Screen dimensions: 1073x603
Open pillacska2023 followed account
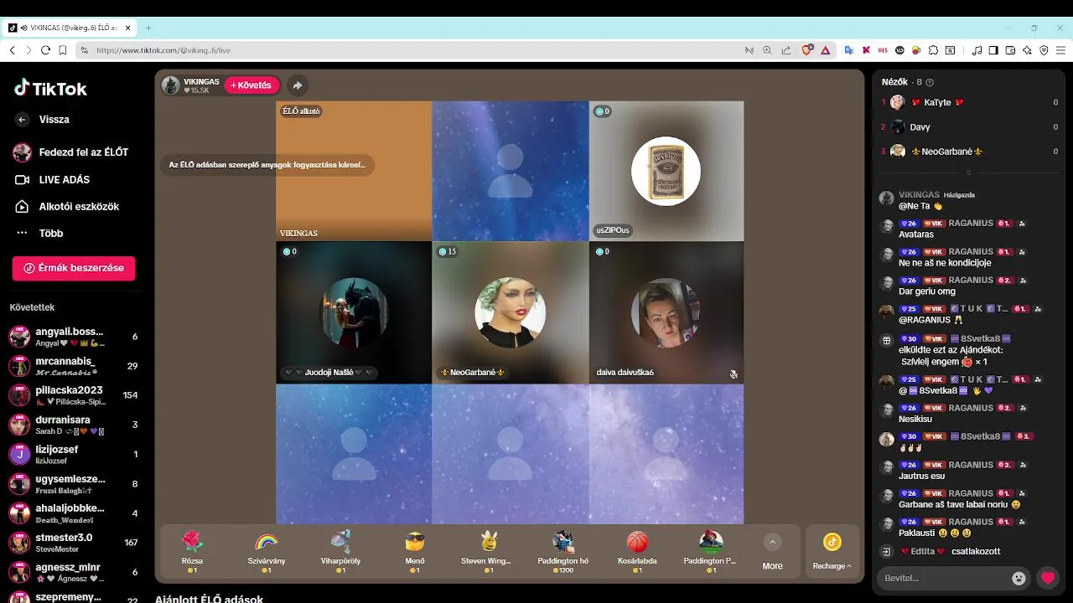click(74, 395)
